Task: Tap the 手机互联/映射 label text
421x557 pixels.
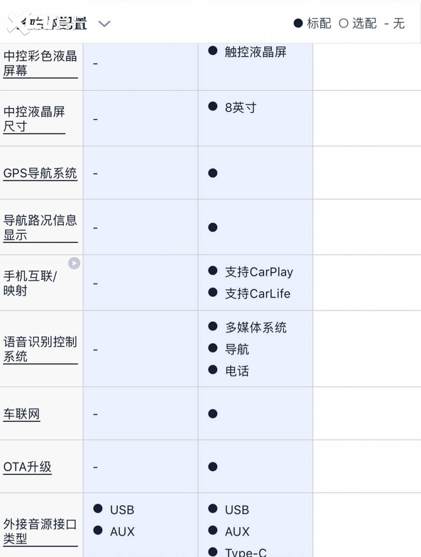Action: (30, 283)
